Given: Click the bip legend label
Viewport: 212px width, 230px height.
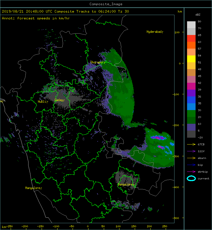Looking at the screenshot, I should pyautogui.click(x=200, y=165).
